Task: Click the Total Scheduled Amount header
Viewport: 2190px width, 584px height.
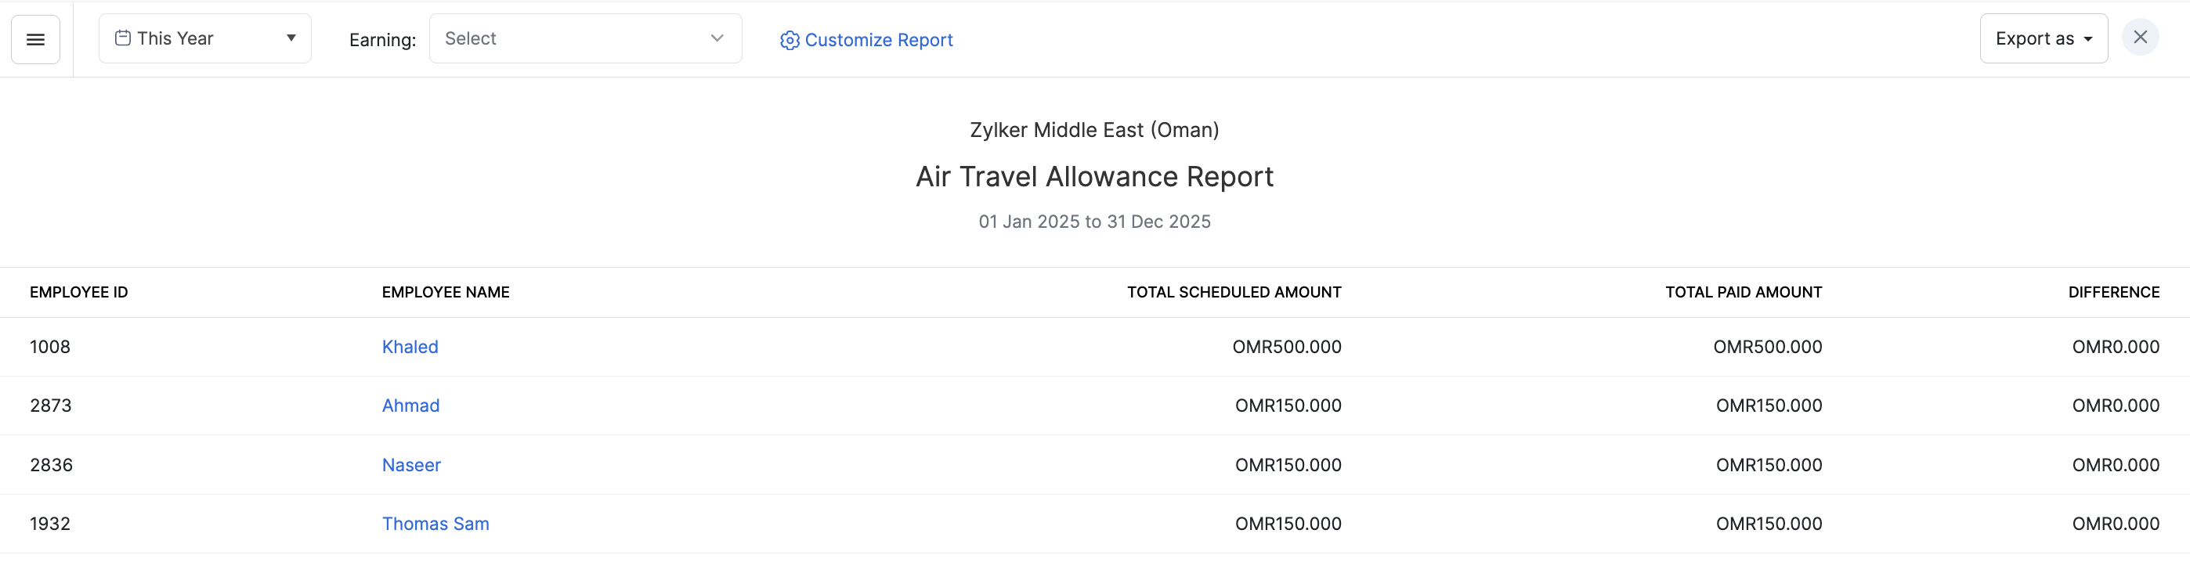Action: (x=1234, y=293)
